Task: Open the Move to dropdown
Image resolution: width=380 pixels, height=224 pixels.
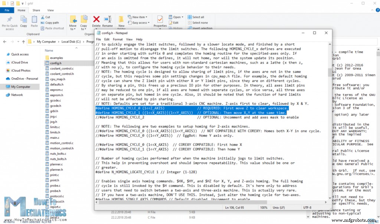Action: [73, 22]
